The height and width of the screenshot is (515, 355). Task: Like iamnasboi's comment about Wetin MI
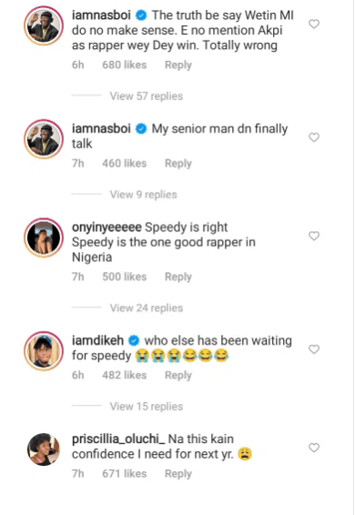click(314, 24)
